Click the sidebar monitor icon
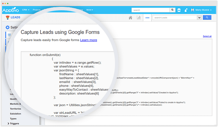This screenshot has height=127, width=218. 9,35
